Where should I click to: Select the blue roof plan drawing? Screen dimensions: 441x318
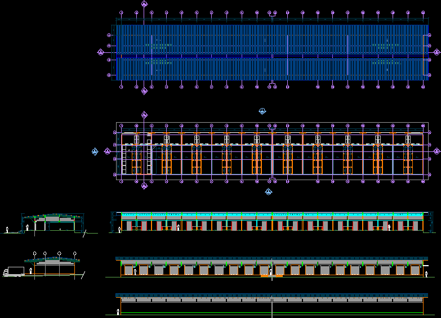point(270,52)
